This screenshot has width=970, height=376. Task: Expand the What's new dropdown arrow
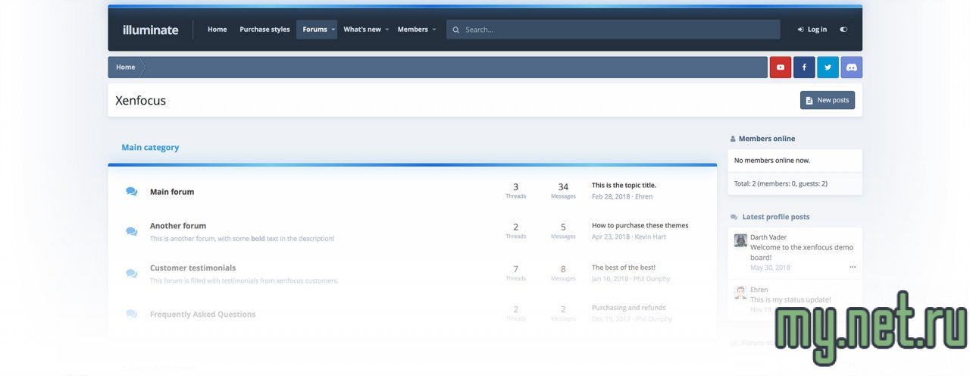[386, 30]
